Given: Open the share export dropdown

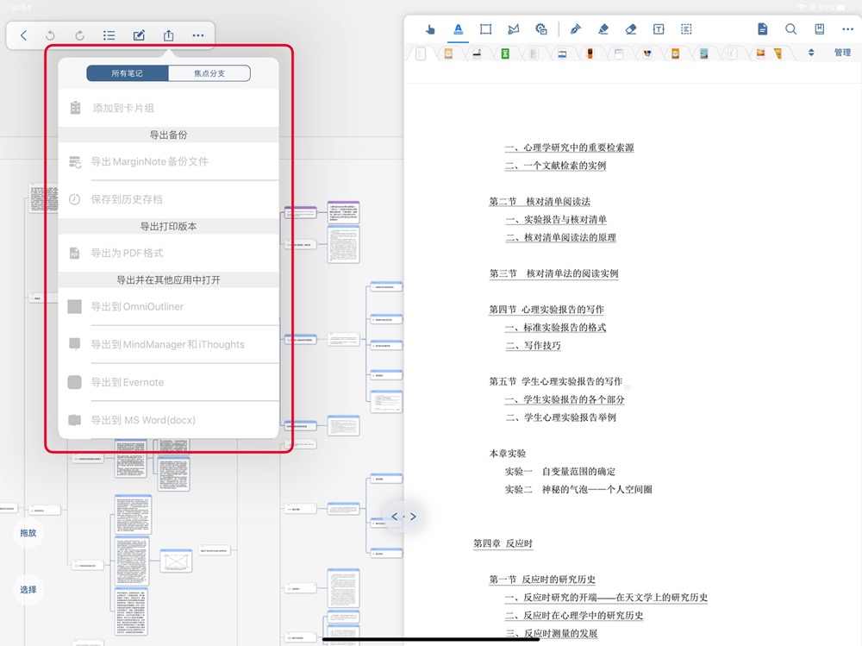Looking at the screenshot, I should pos(168,35).
